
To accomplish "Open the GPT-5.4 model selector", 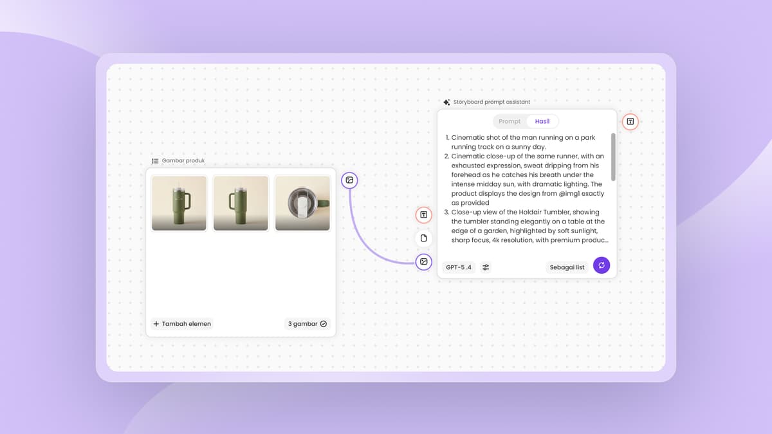I will click(x=459, y=267).
